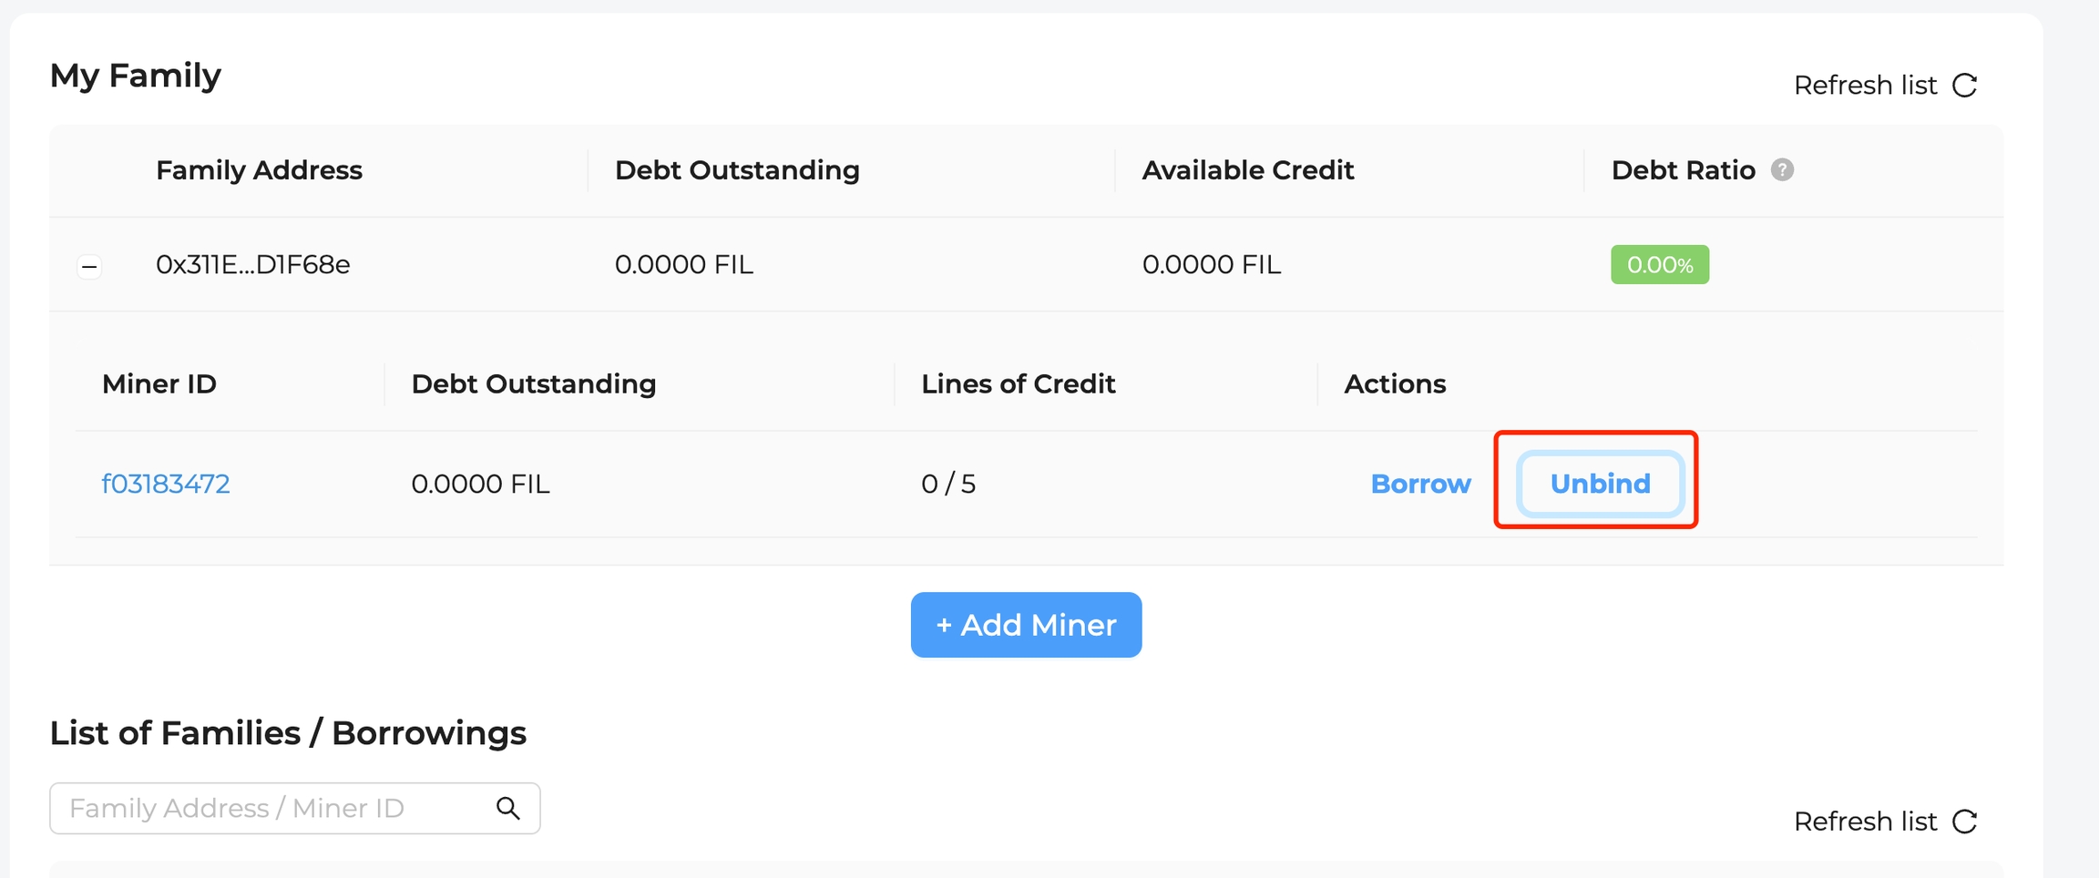Click the 0 / 5 lines of credit value
The height and width of the screenshot is (878, 2099).
click(x=948, y=484)
